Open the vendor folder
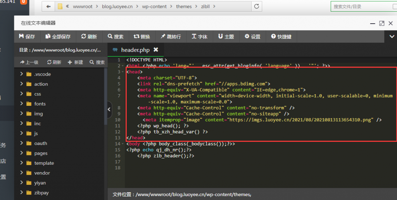The width and height of the screenshot is (397, 200). tap(42, 173)
